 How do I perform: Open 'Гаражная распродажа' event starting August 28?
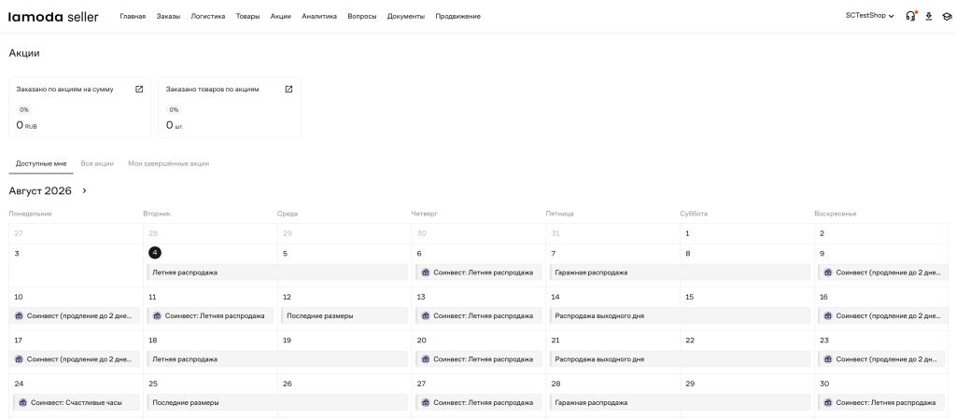680,402
